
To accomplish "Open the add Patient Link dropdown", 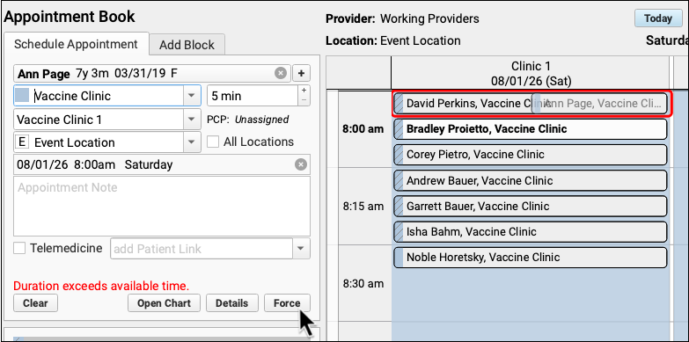I will (x=301, y=249).
